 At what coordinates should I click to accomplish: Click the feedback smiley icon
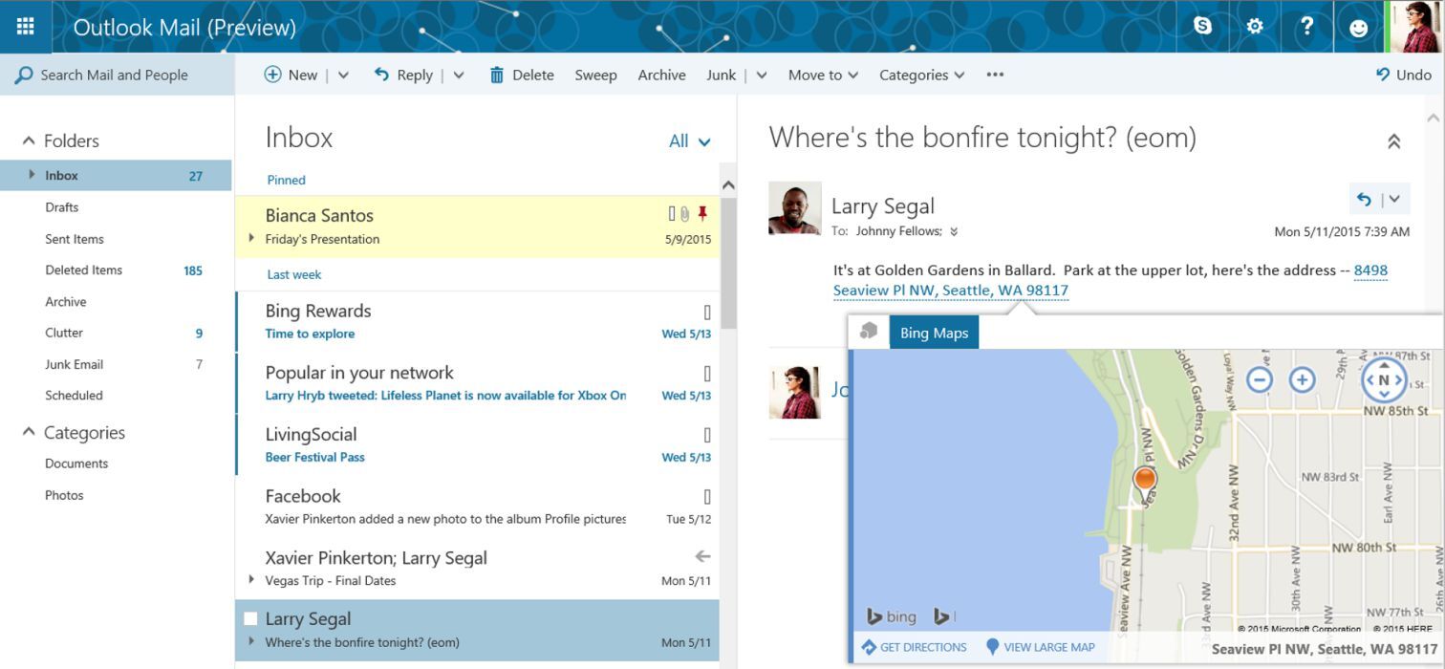(x=1358, y=28)
